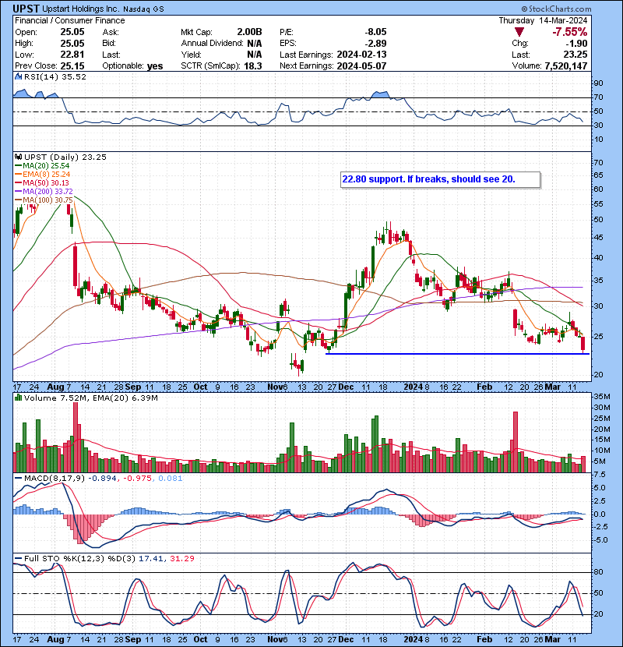Click the P/E -8.05 value
Viewport: 623px width, 647px height.
pos(375,32)
